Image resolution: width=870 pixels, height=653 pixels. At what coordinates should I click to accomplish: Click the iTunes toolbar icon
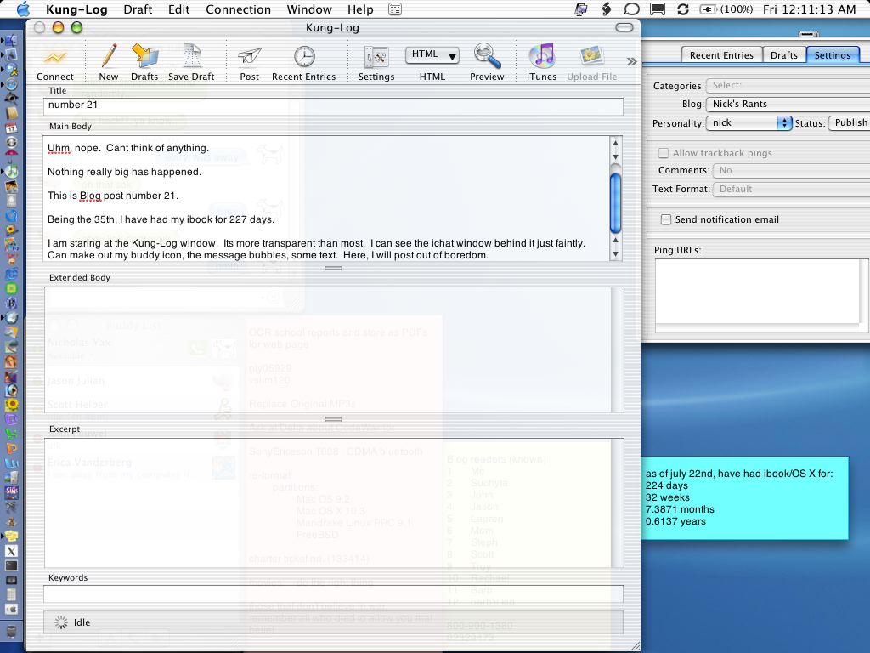[x=541, y=58]
